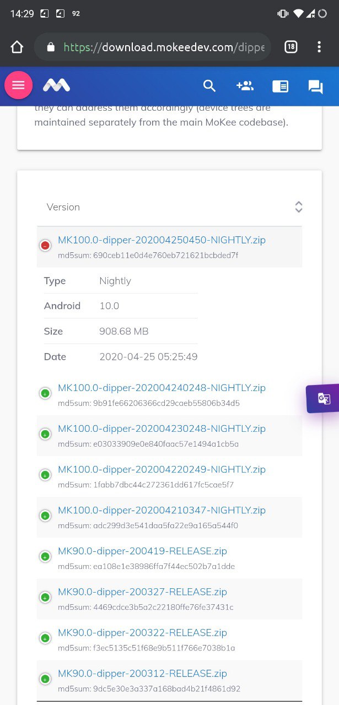Download MK90.0-dipper-200322-RELEASE.zip
Screen dimensions: 339x705
click(x=142, y=632)
